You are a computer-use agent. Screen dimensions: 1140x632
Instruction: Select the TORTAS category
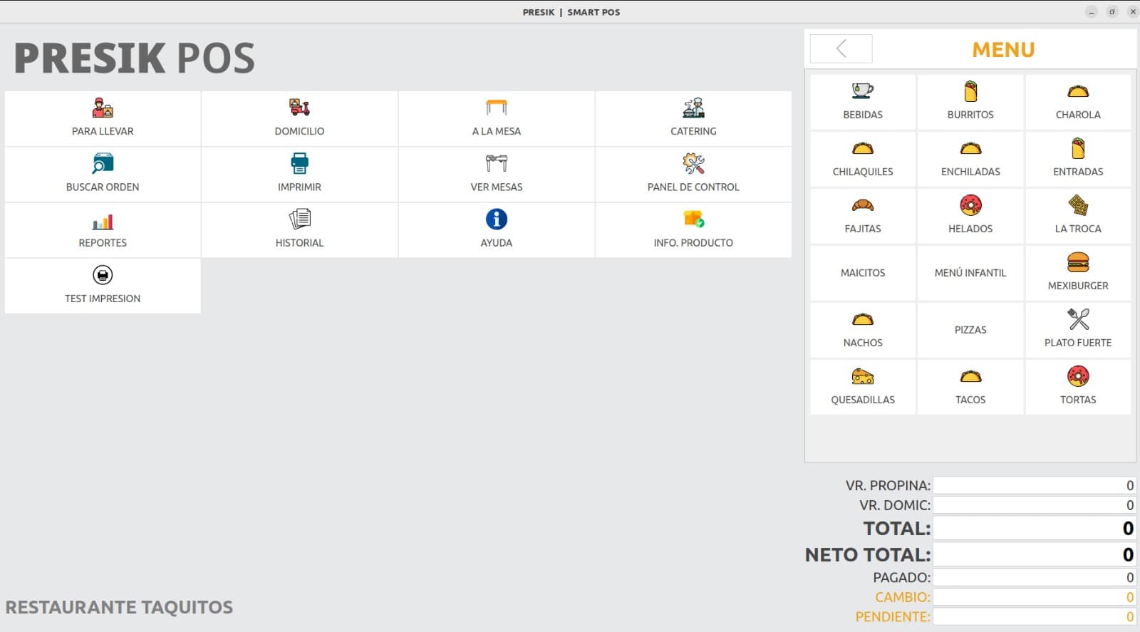1078,387
